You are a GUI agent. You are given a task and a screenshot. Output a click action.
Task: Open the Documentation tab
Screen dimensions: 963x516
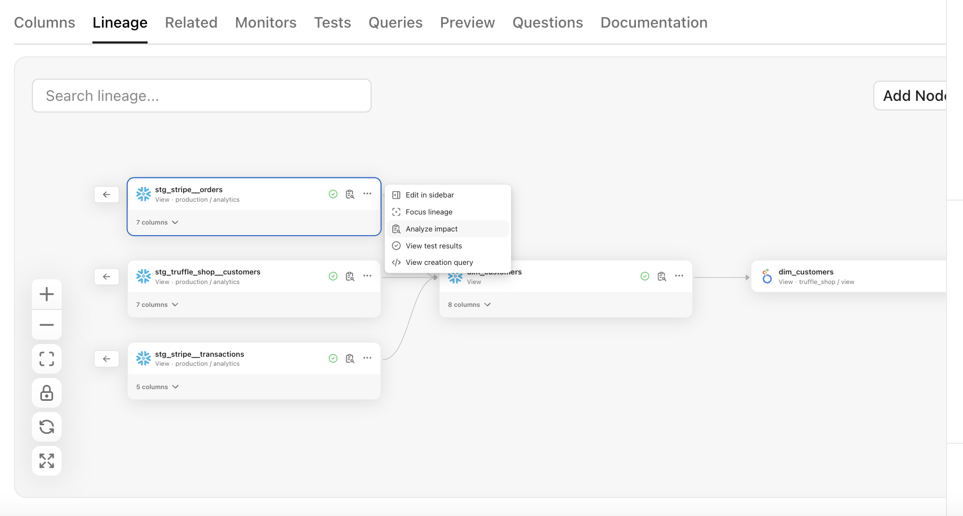654,22
